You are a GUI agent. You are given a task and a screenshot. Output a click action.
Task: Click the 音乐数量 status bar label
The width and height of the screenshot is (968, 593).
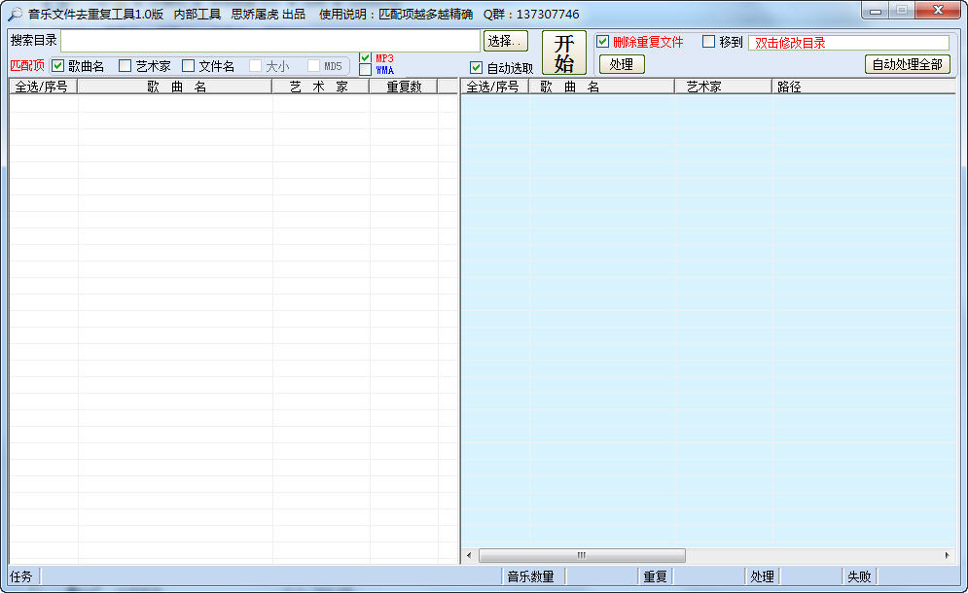click(x=531, y=576)
